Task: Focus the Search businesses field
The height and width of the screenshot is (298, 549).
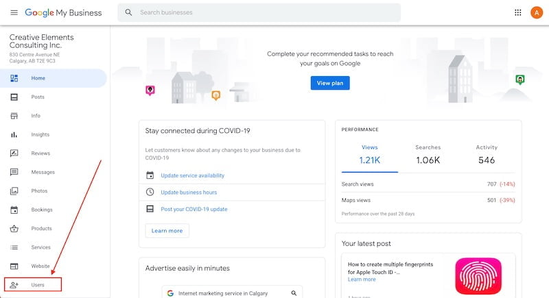Action: 259,12
